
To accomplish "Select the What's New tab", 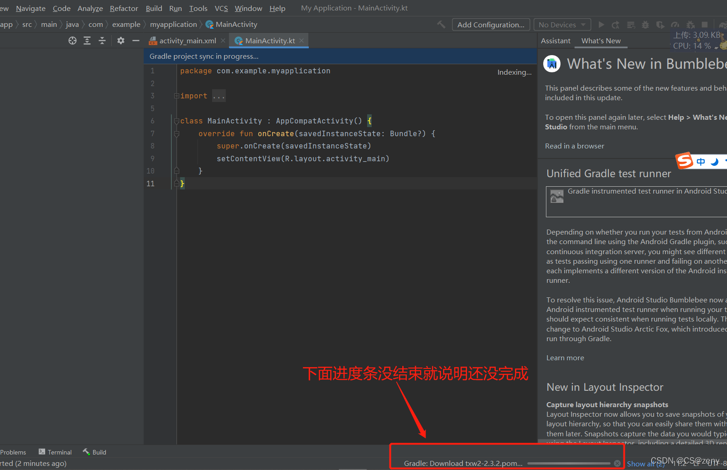I will pyautogui.click(x=601, y=41).
